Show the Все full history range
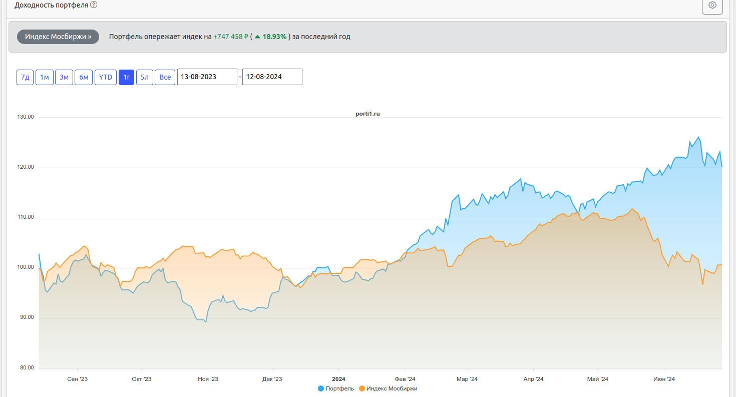The width and height of the screenshot is (736, 397). point(165,77)
